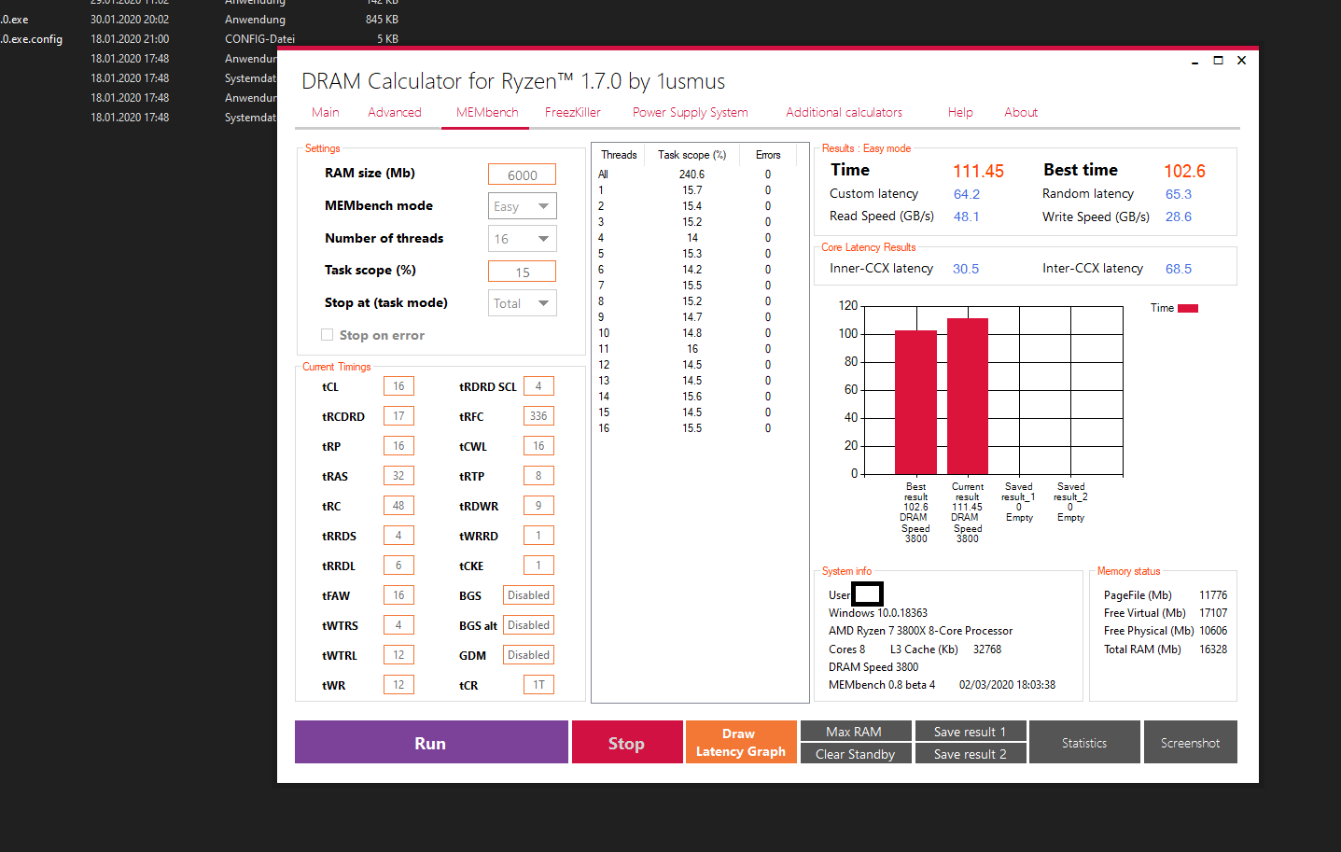Select the All threads row showing 240.6

[x=695, y=175]
